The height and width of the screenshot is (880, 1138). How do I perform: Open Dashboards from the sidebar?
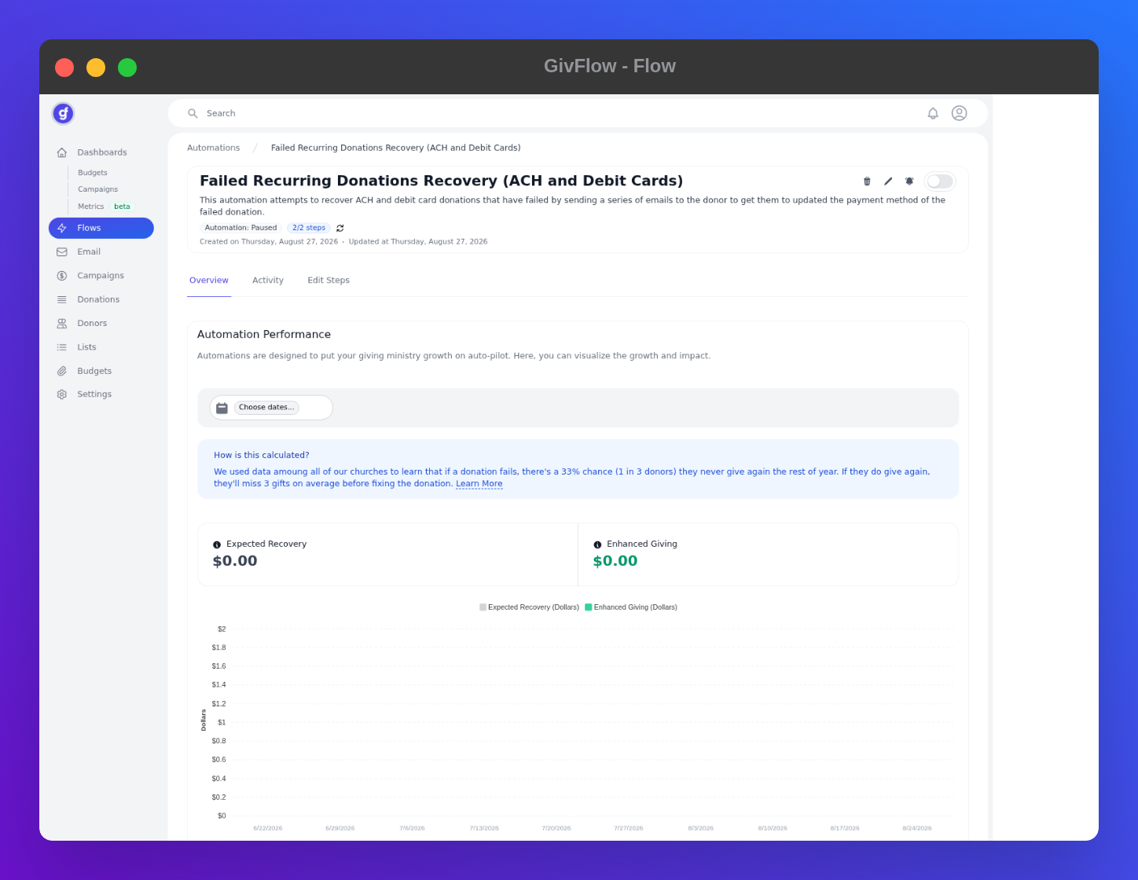(x=101, y=152)
